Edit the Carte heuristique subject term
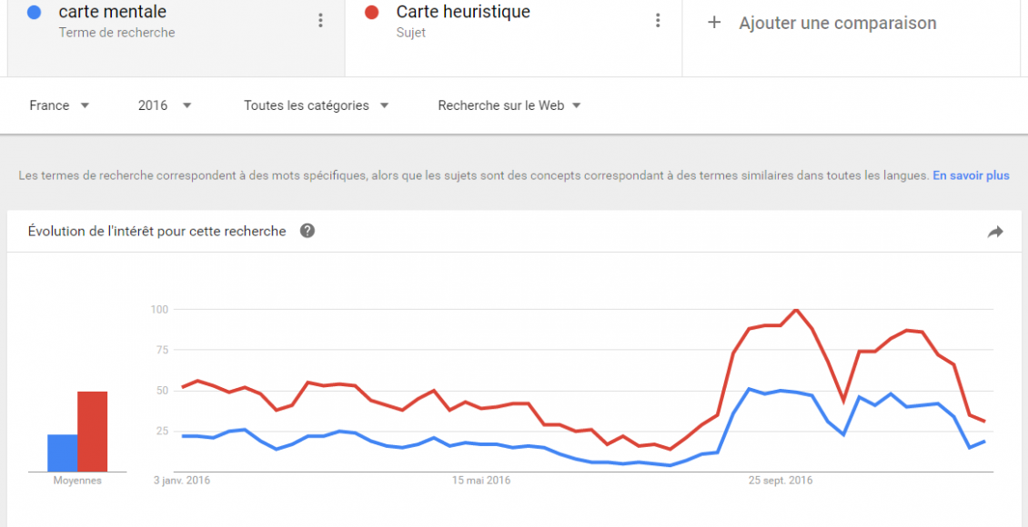1028x527 pixels. 463,13
